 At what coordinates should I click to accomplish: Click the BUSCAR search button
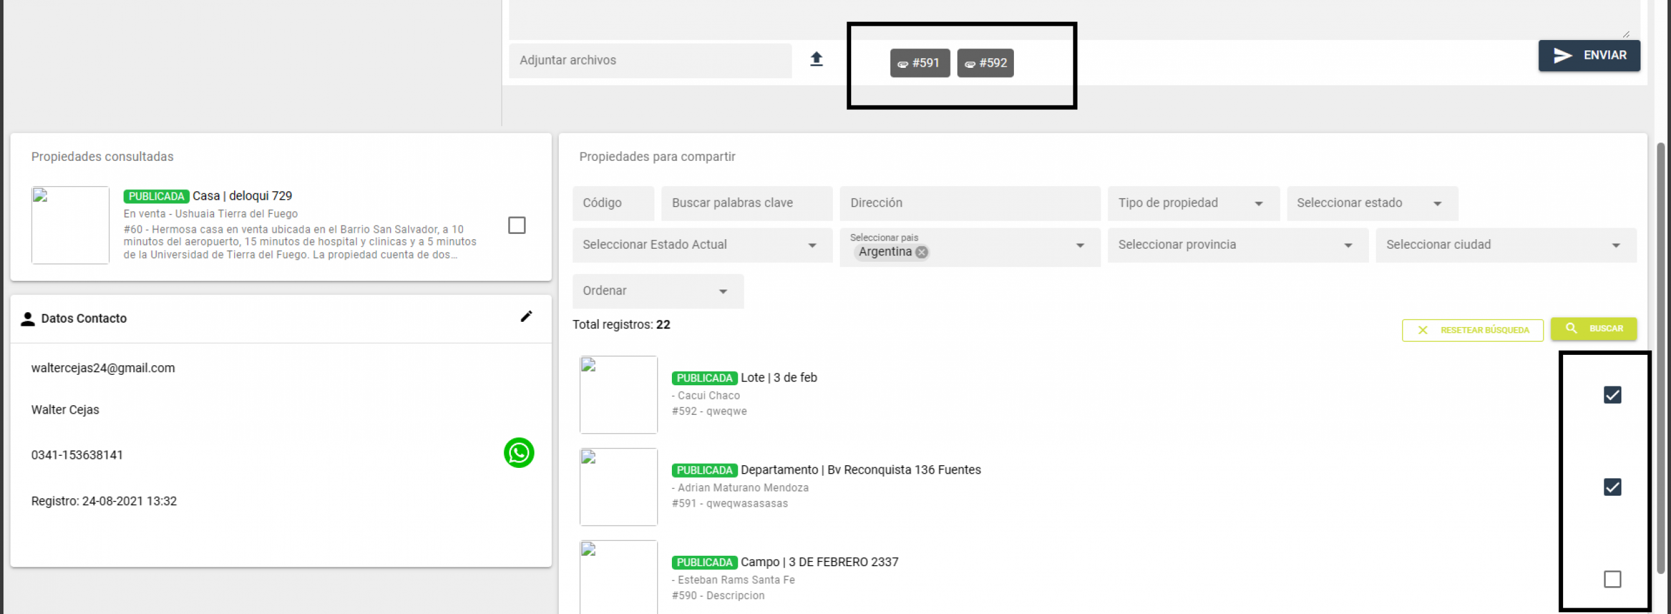tap(1593, 329)
